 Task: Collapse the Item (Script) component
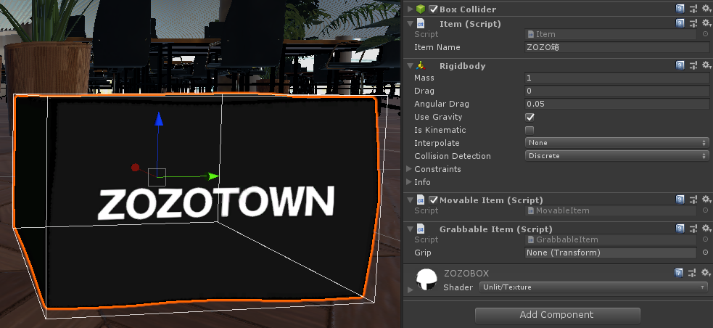(x=411, y=24)
